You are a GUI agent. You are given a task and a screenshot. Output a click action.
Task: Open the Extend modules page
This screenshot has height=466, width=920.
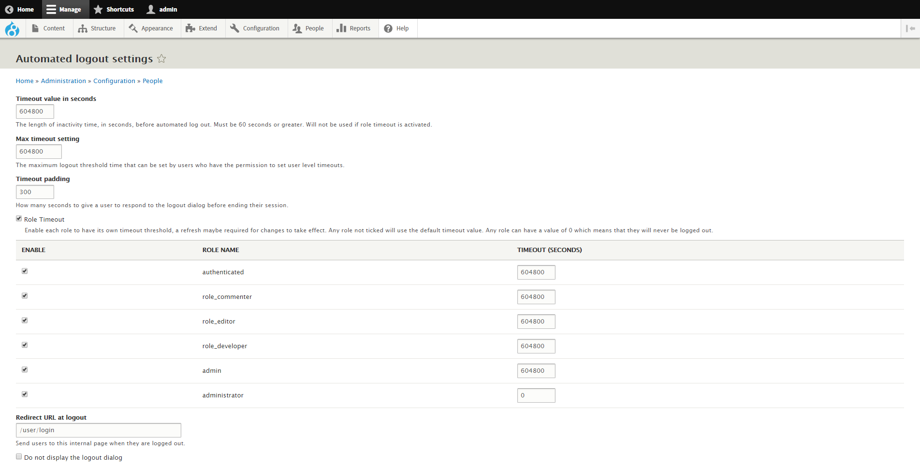(x=202, y=28)
